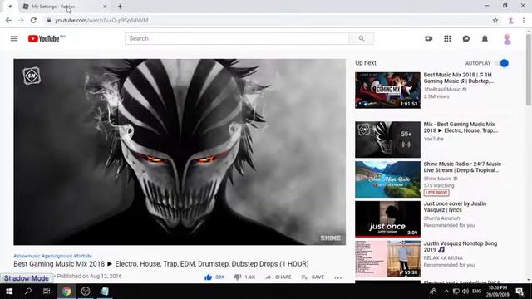Open the 1DoBrasil Music channel link
Viewport: 532px width, 299px height.
pyautogui.click(x=442, y=90)
